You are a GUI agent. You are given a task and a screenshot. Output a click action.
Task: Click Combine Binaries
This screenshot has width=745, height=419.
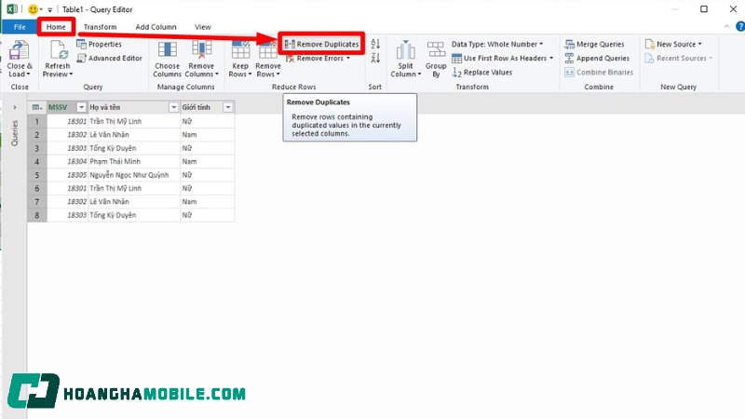coord(599,73)
